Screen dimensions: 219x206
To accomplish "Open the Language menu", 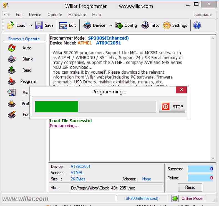I will (203, 14).
